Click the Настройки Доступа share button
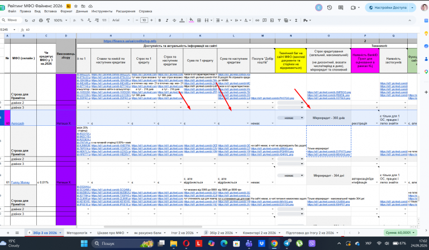This screenshot has width=429, height=250. (x=388, y=8)
